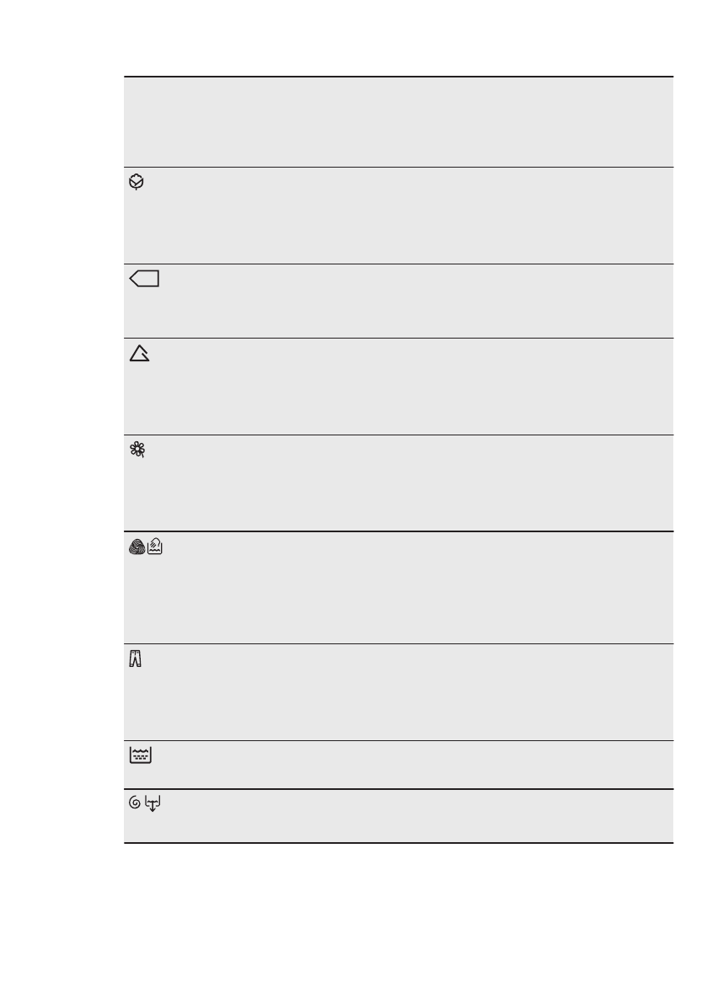The height and width of the screenshot is (1003, 707).
Task: Choose the delicates flower icon
Action: [x=137, y=452]
